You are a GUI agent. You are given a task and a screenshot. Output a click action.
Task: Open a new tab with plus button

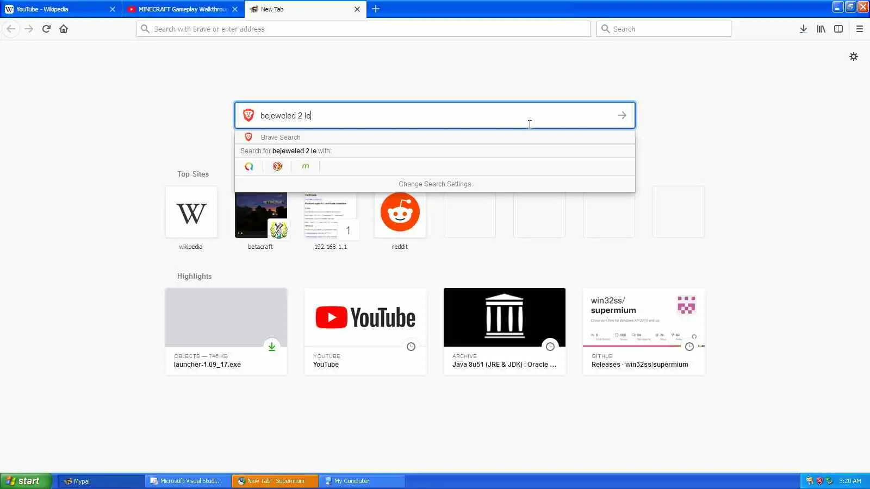[x=376, y=9]
